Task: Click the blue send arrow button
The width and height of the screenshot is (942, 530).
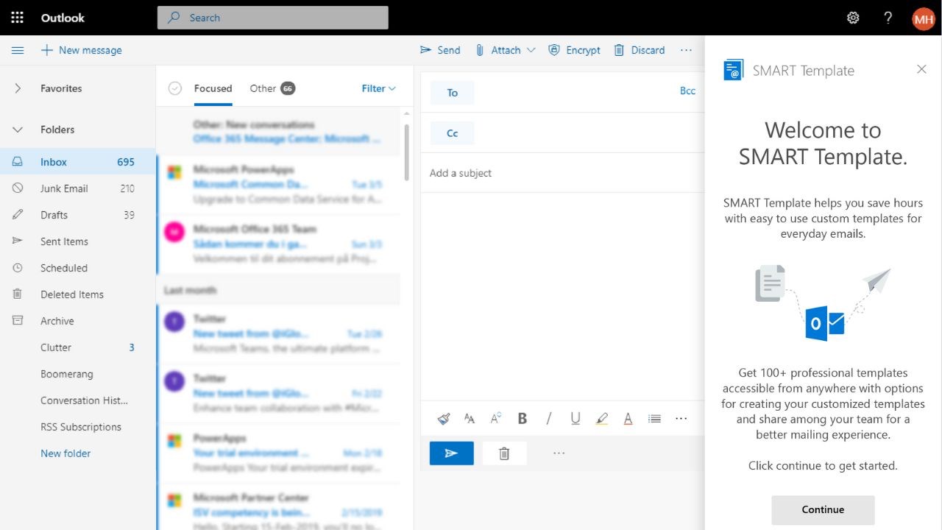Action: click(x=452, y=453)
